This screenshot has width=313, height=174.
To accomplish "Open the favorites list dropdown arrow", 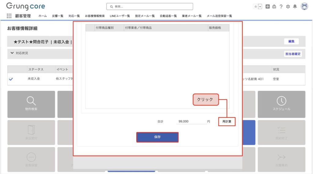I will tap(260, 6).
